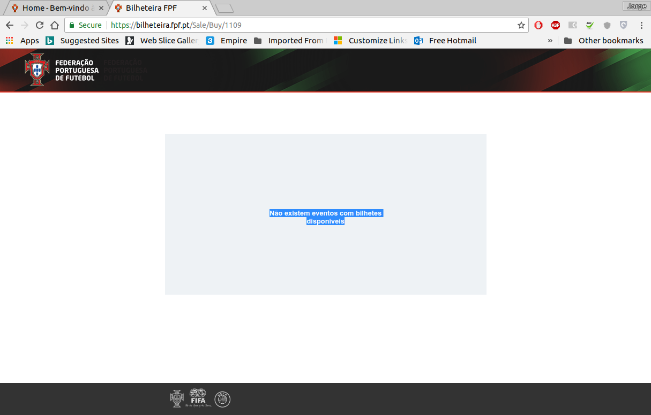
Task: Click the Jorge profile button
Action: (637, 6)
